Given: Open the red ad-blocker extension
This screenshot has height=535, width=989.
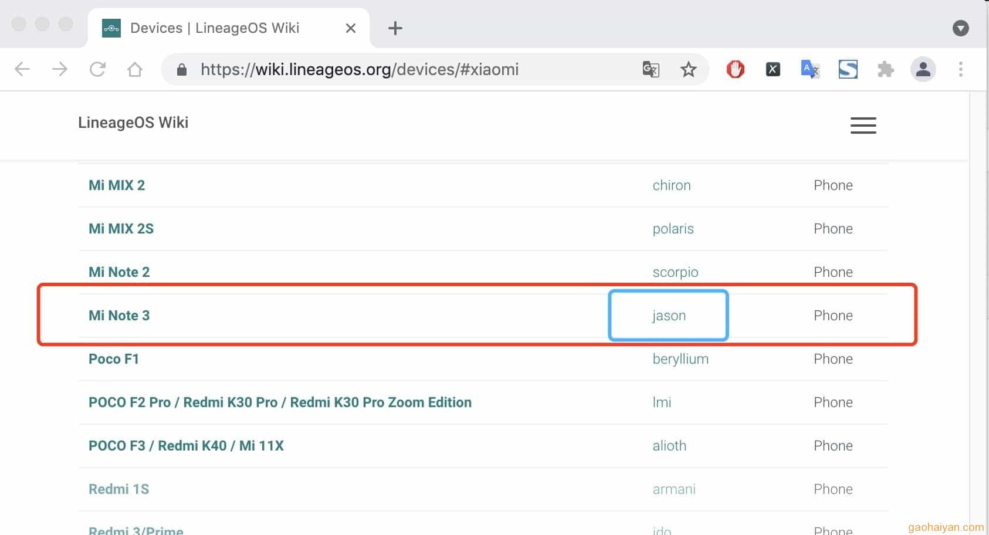Looking at the screenshot, I should (735, 69).
